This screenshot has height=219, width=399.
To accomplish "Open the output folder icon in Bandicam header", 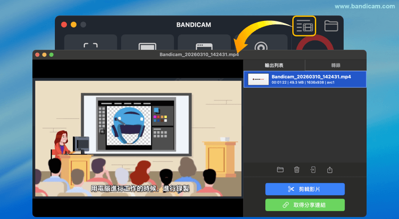I will 331,25.
